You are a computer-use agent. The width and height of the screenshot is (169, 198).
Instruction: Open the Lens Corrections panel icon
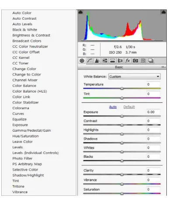pos(120,61)
